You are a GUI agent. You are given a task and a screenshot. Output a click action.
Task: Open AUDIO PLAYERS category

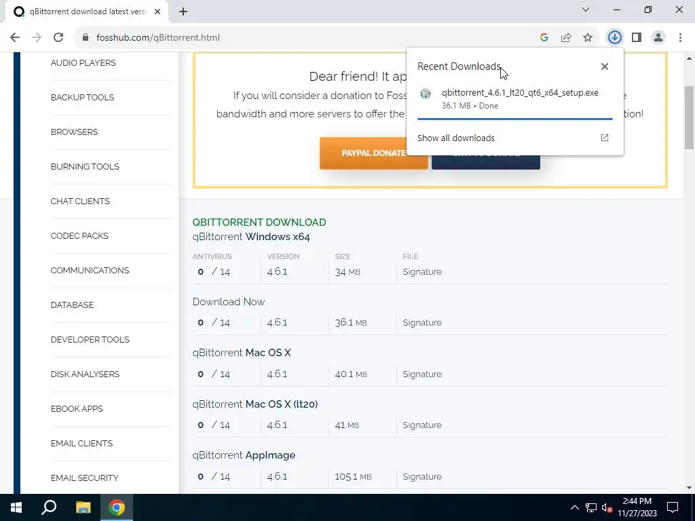pos(83,63)
